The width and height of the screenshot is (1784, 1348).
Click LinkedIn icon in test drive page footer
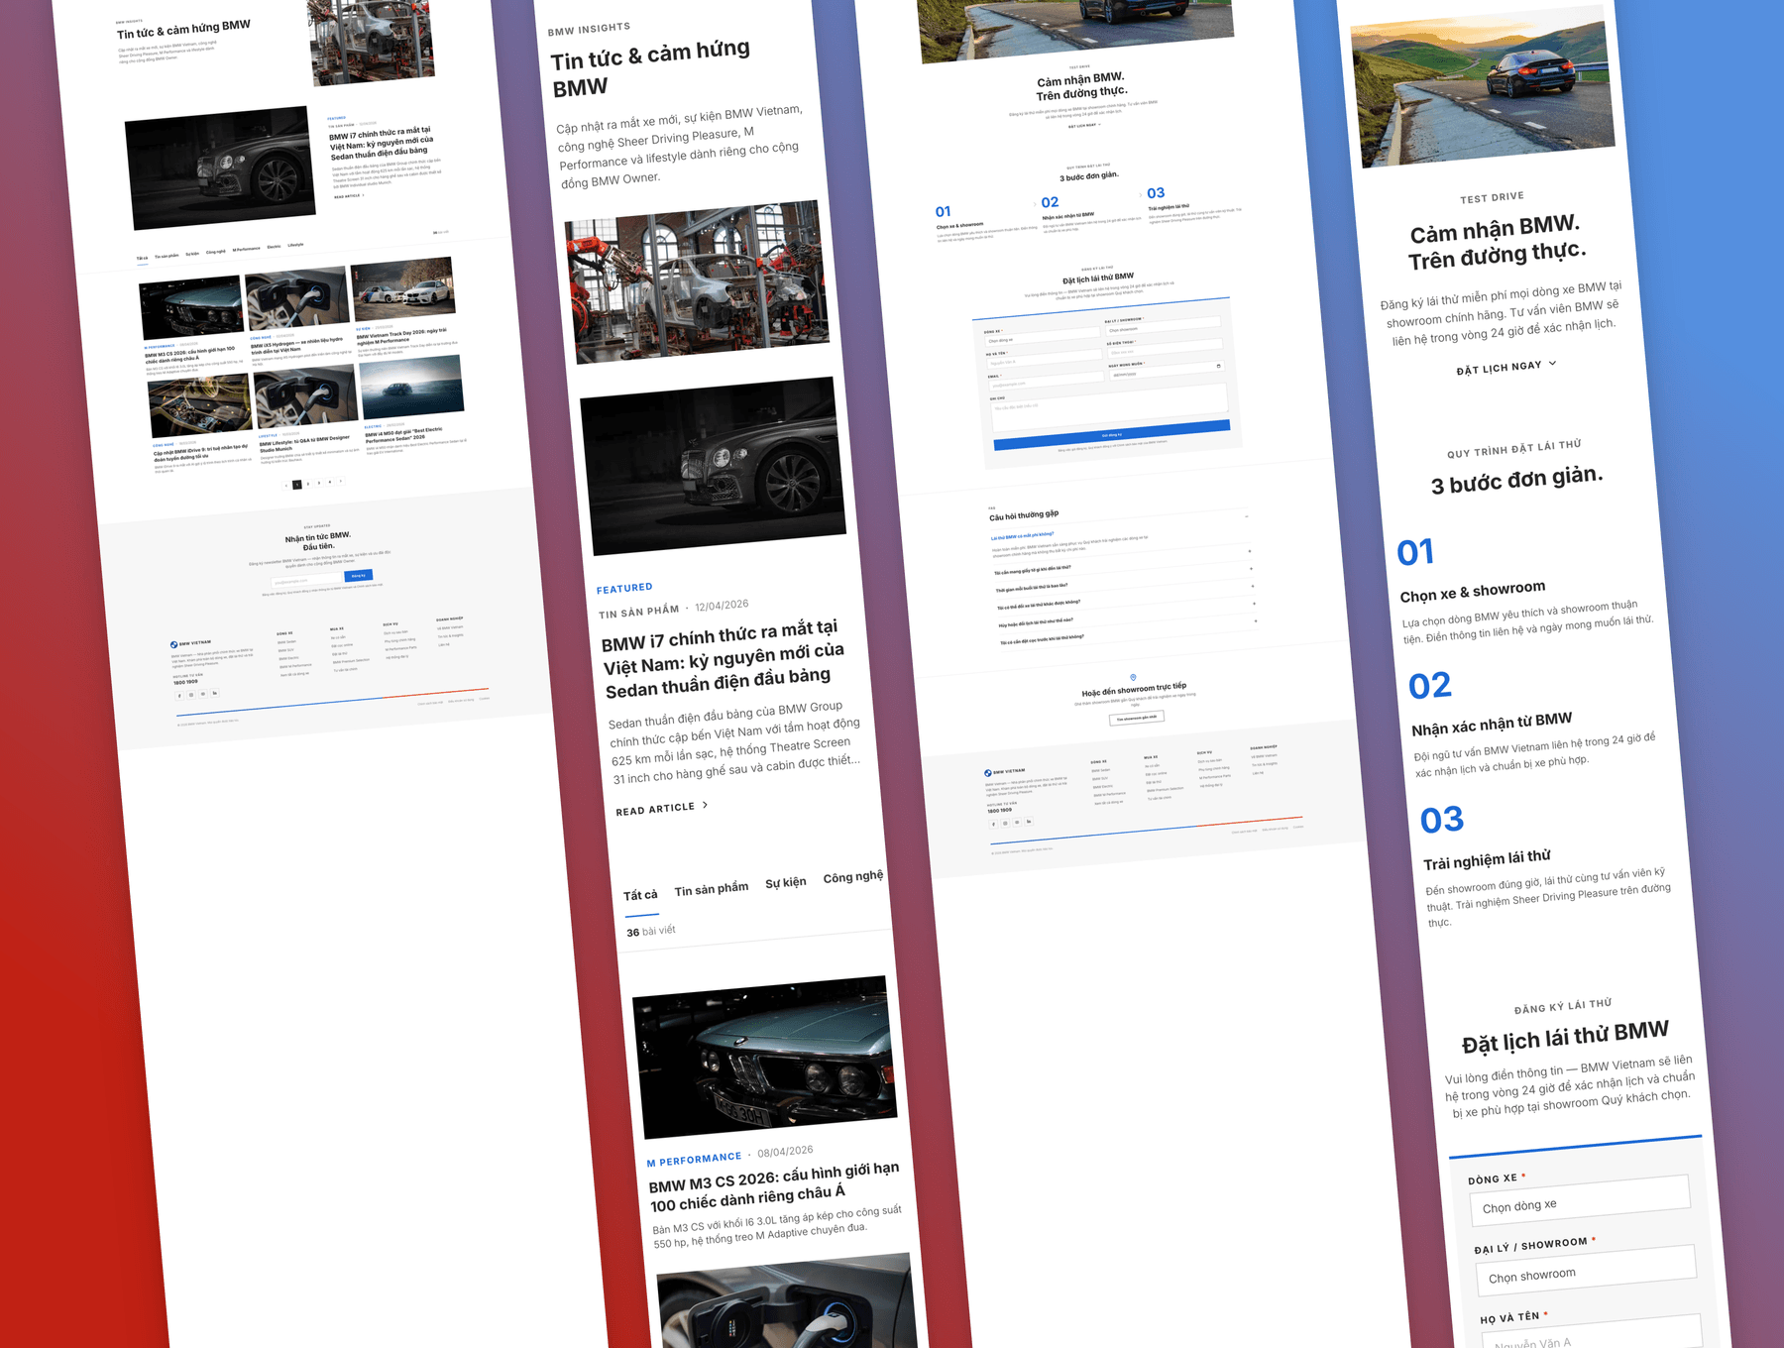pyautogui.click(x=1029, y=821)
